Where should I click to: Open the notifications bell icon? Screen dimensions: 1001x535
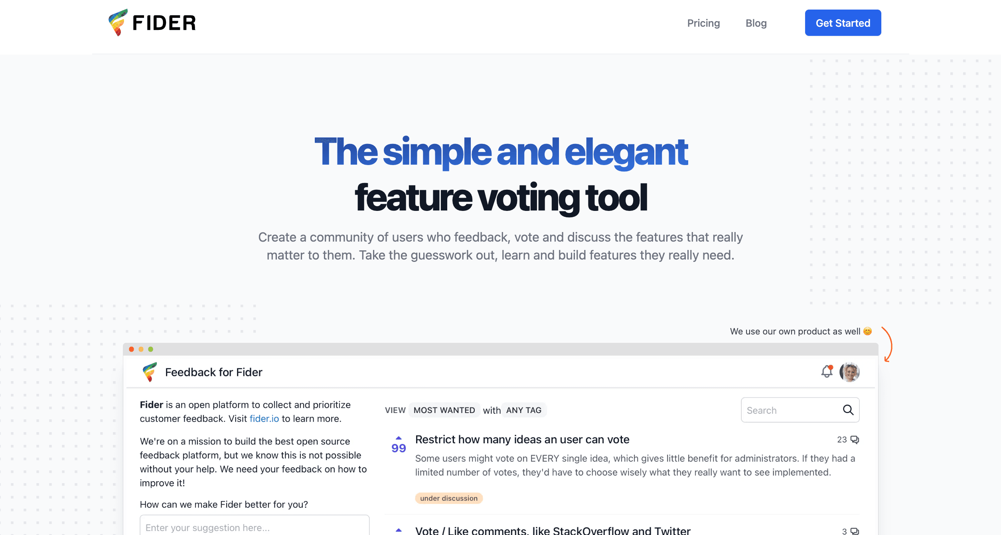(x=827, y=372)
